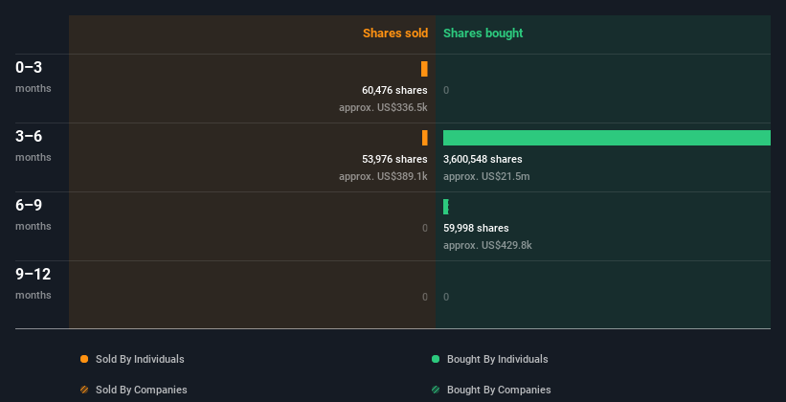The height and width of the screenshot is (402, 786).
Task: Click the approx. US$336.5k amount
Action: [x=383, y=107]
